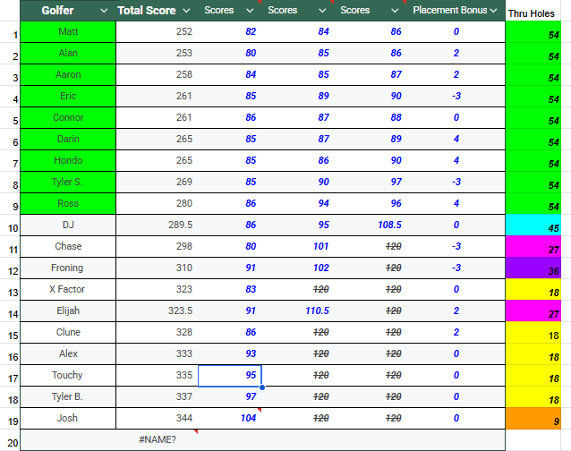Select Aaron's score of 87

pyautogui.click(x=371, y=74)
